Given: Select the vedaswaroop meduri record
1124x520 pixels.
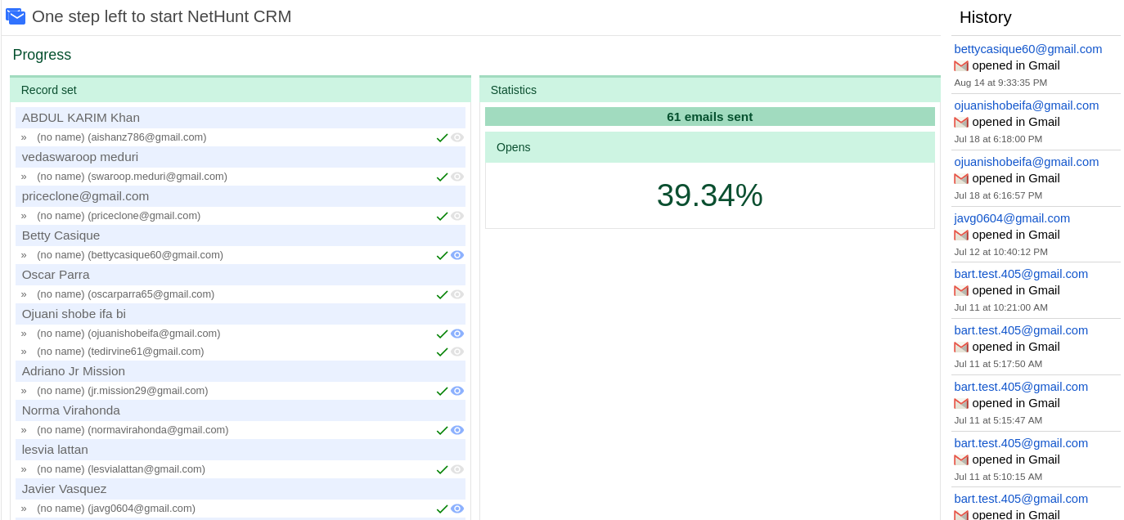Looking at the screenshot, I should 241,157.
